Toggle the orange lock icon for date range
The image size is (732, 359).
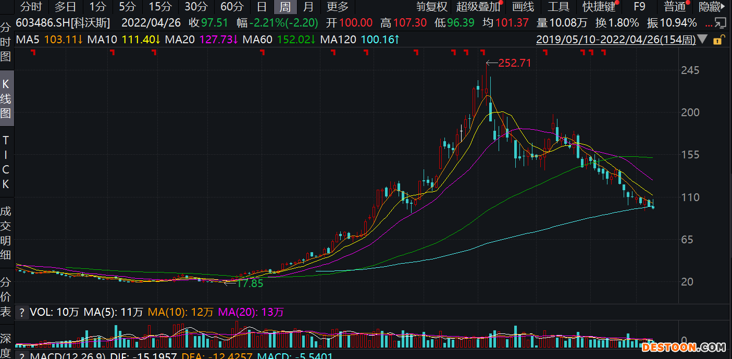(x=718, y=40)
